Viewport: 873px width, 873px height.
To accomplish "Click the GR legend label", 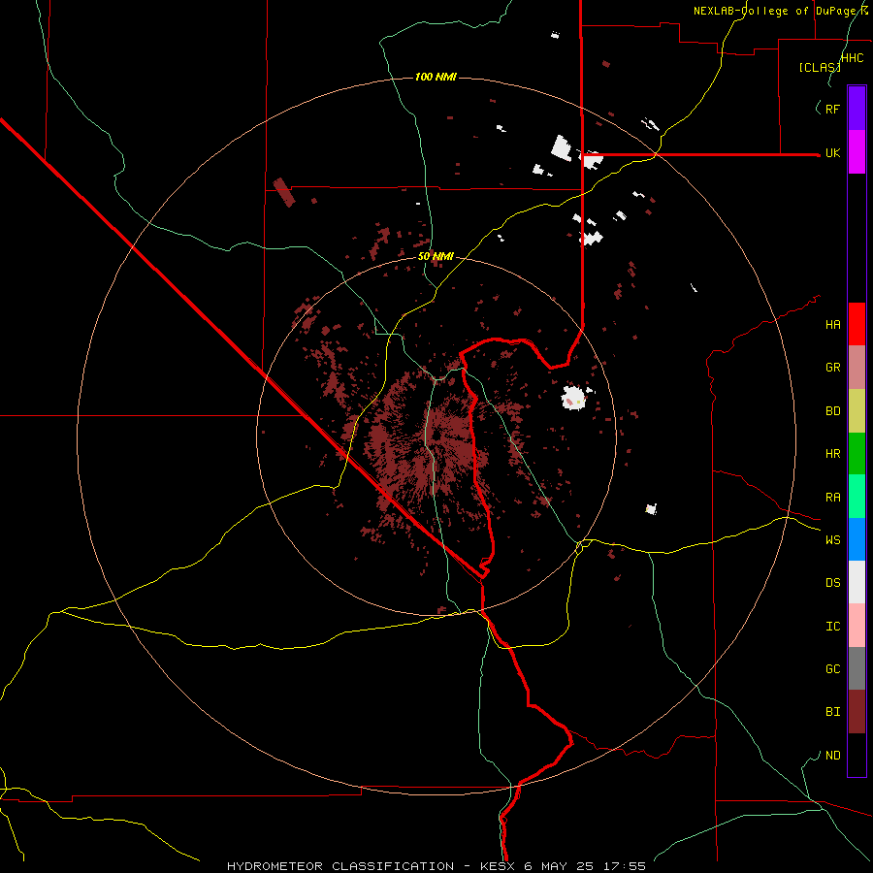I will (x=832, y=368).
